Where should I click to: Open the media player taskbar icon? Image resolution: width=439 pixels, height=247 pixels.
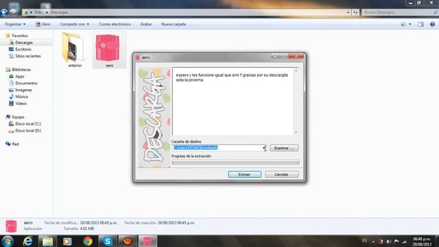pos(67,241)
